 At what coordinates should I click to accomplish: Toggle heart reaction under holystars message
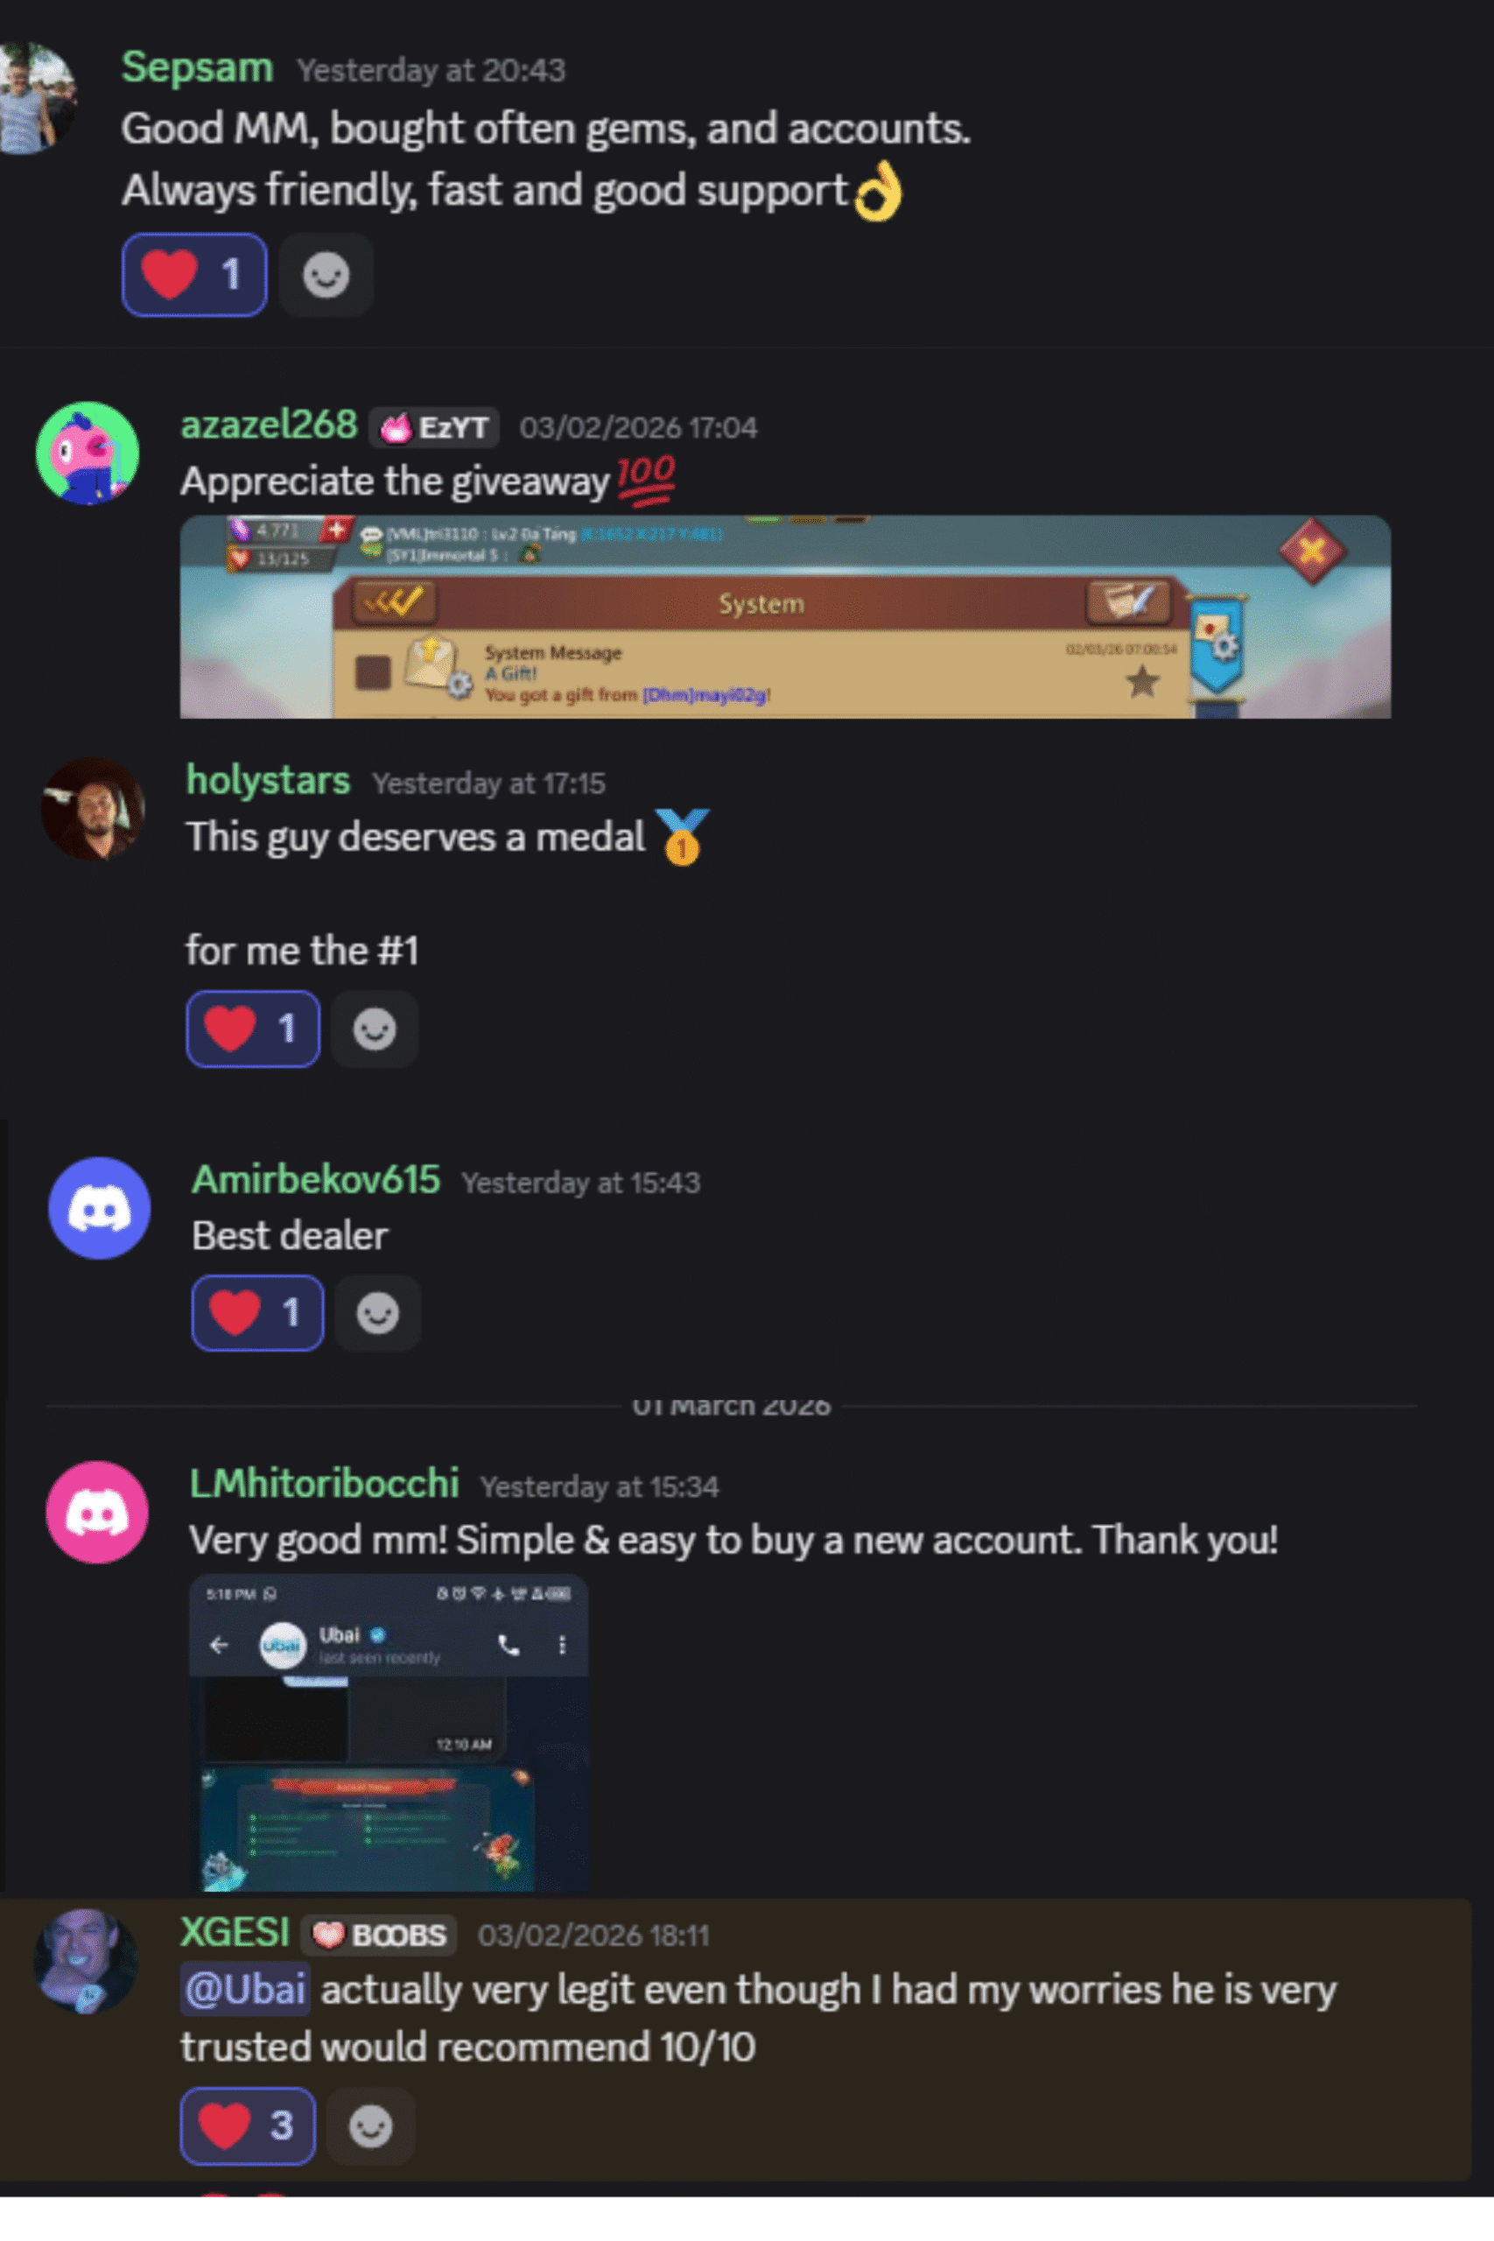click(x=252, y=1029)
